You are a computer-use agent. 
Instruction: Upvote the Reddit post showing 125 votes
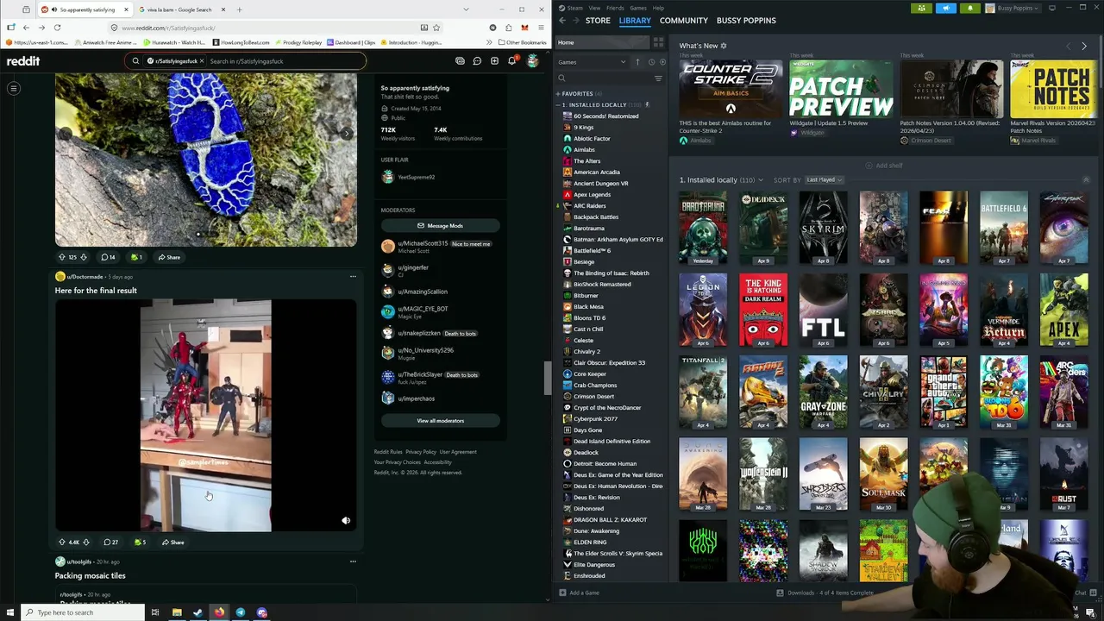61,257
